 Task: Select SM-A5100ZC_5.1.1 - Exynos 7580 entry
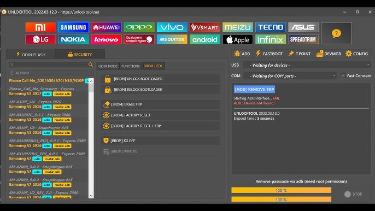coord(40,115)
